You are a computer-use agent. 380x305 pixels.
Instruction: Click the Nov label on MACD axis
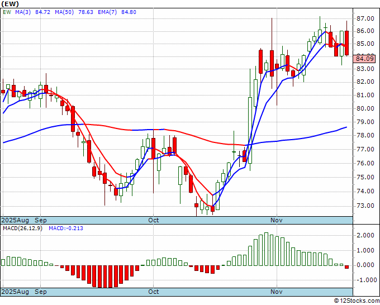(x=276, y=292)
